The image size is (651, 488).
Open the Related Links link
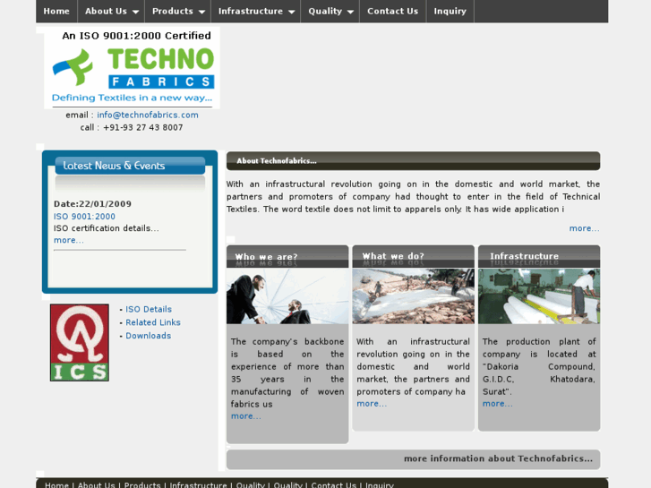click(153, 322)
